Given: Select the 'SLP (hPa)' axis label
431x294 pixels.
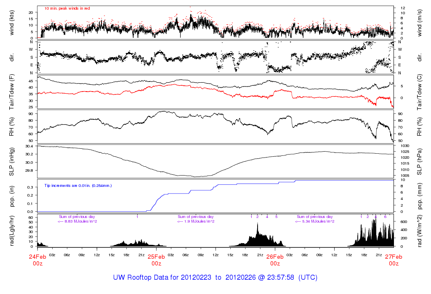Looking at the screenshot, I should (419, 162).
